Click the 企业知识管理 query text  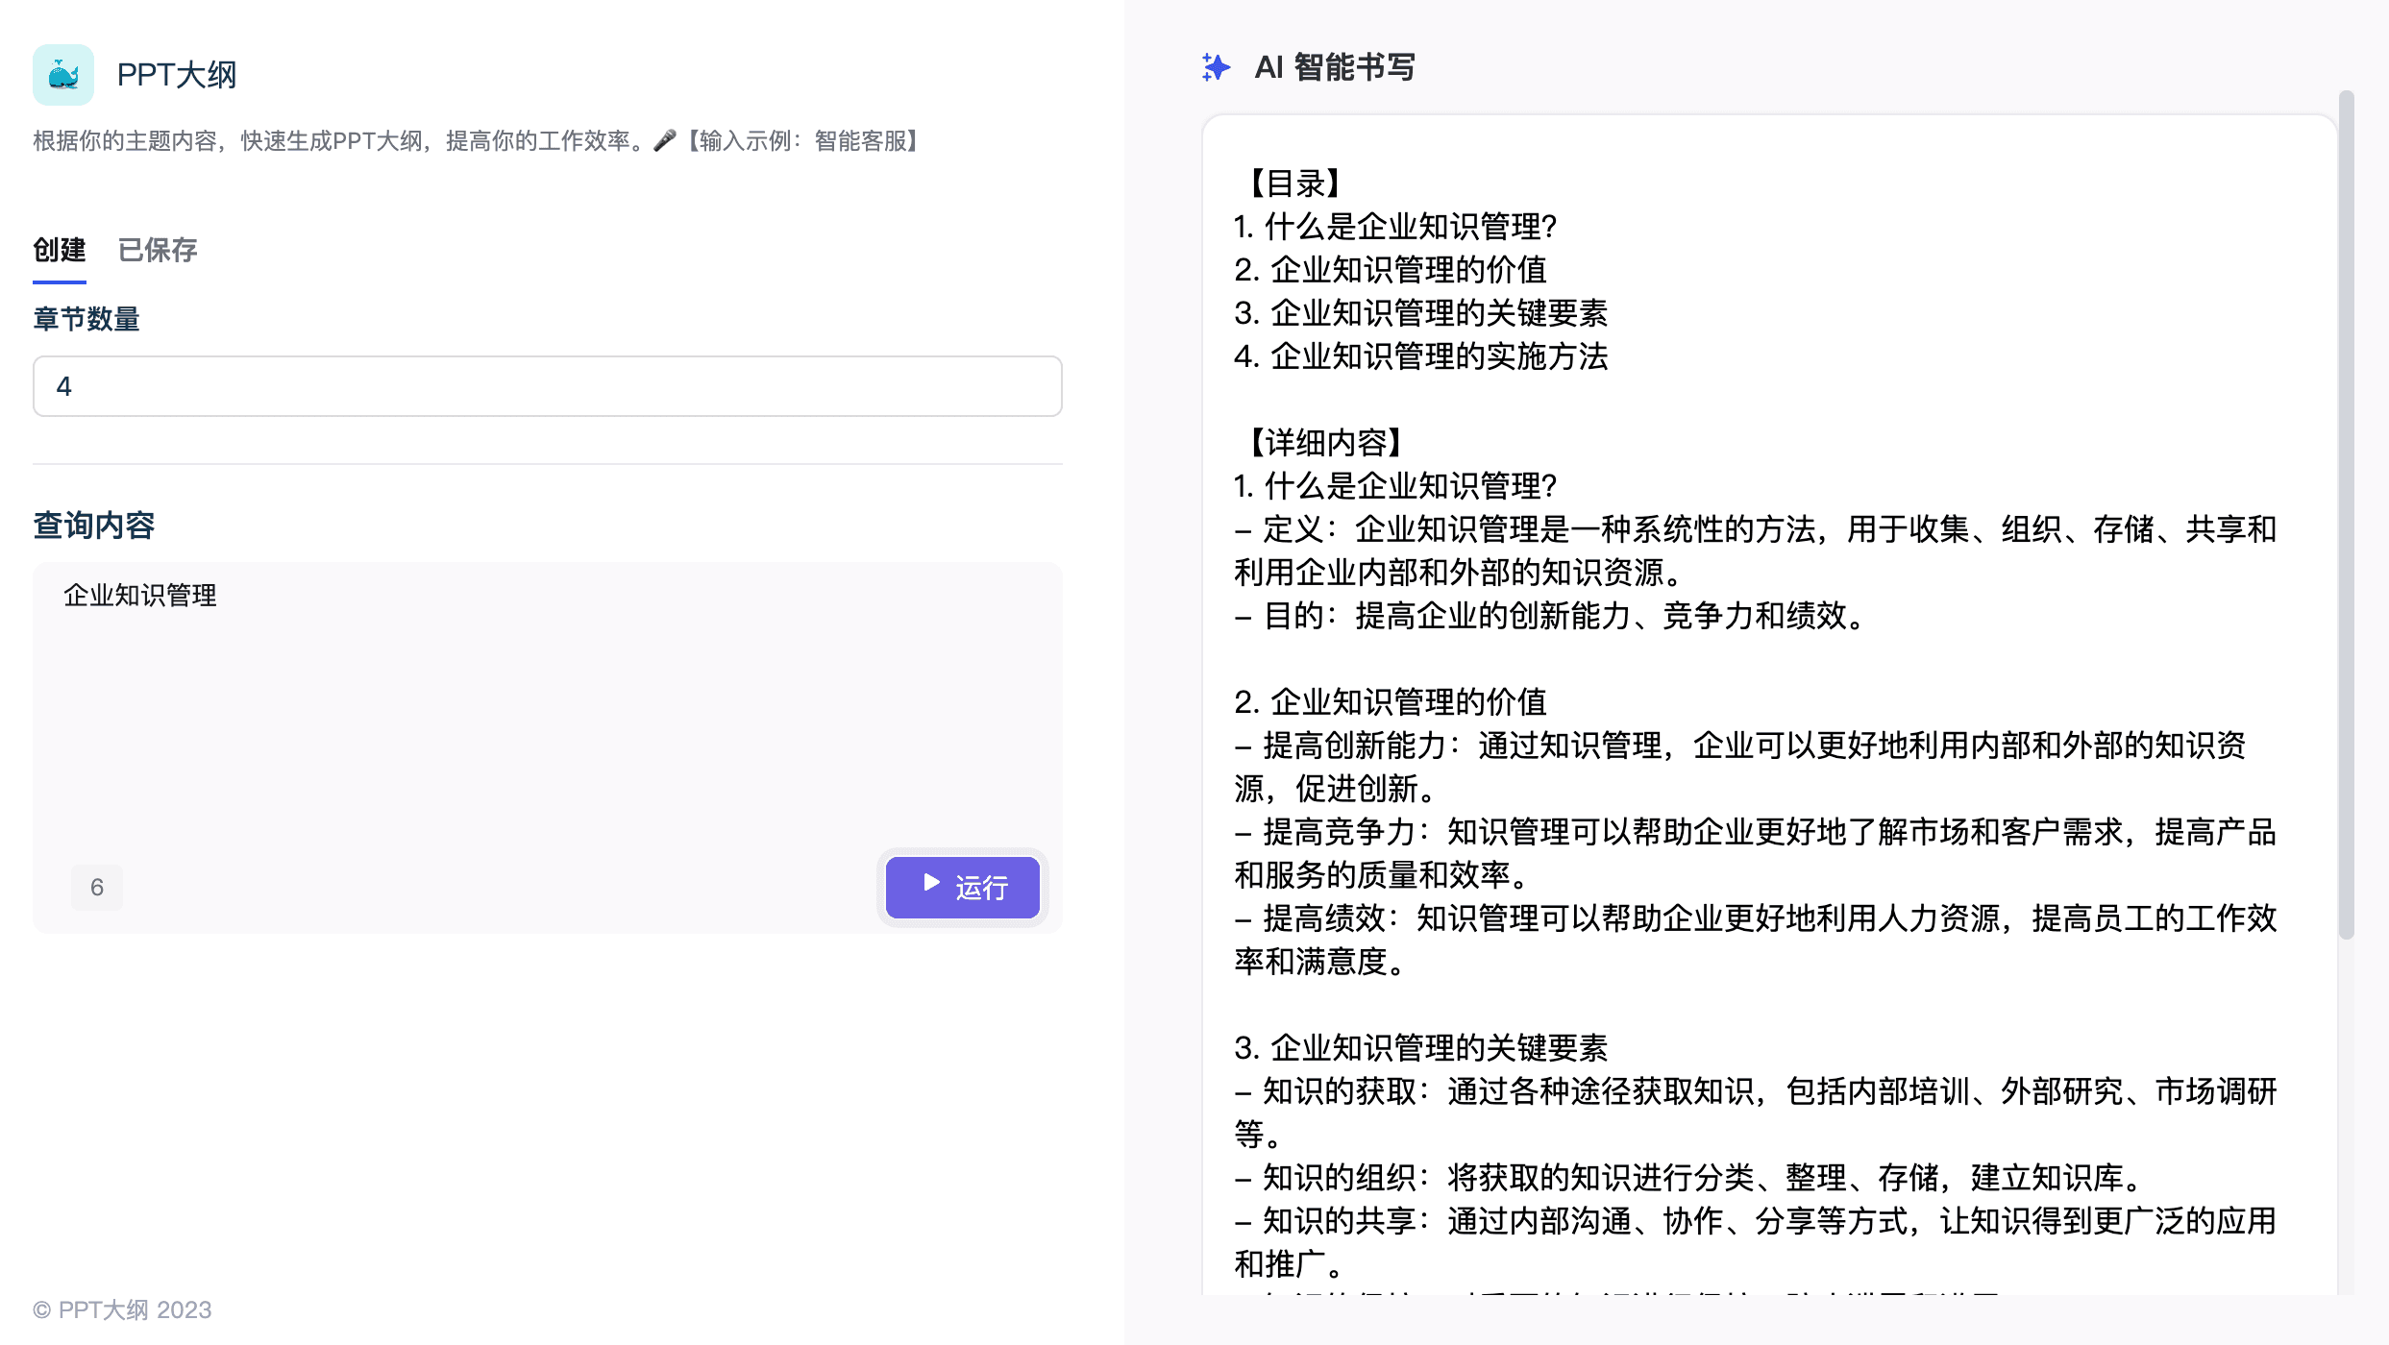coord(140,596)
